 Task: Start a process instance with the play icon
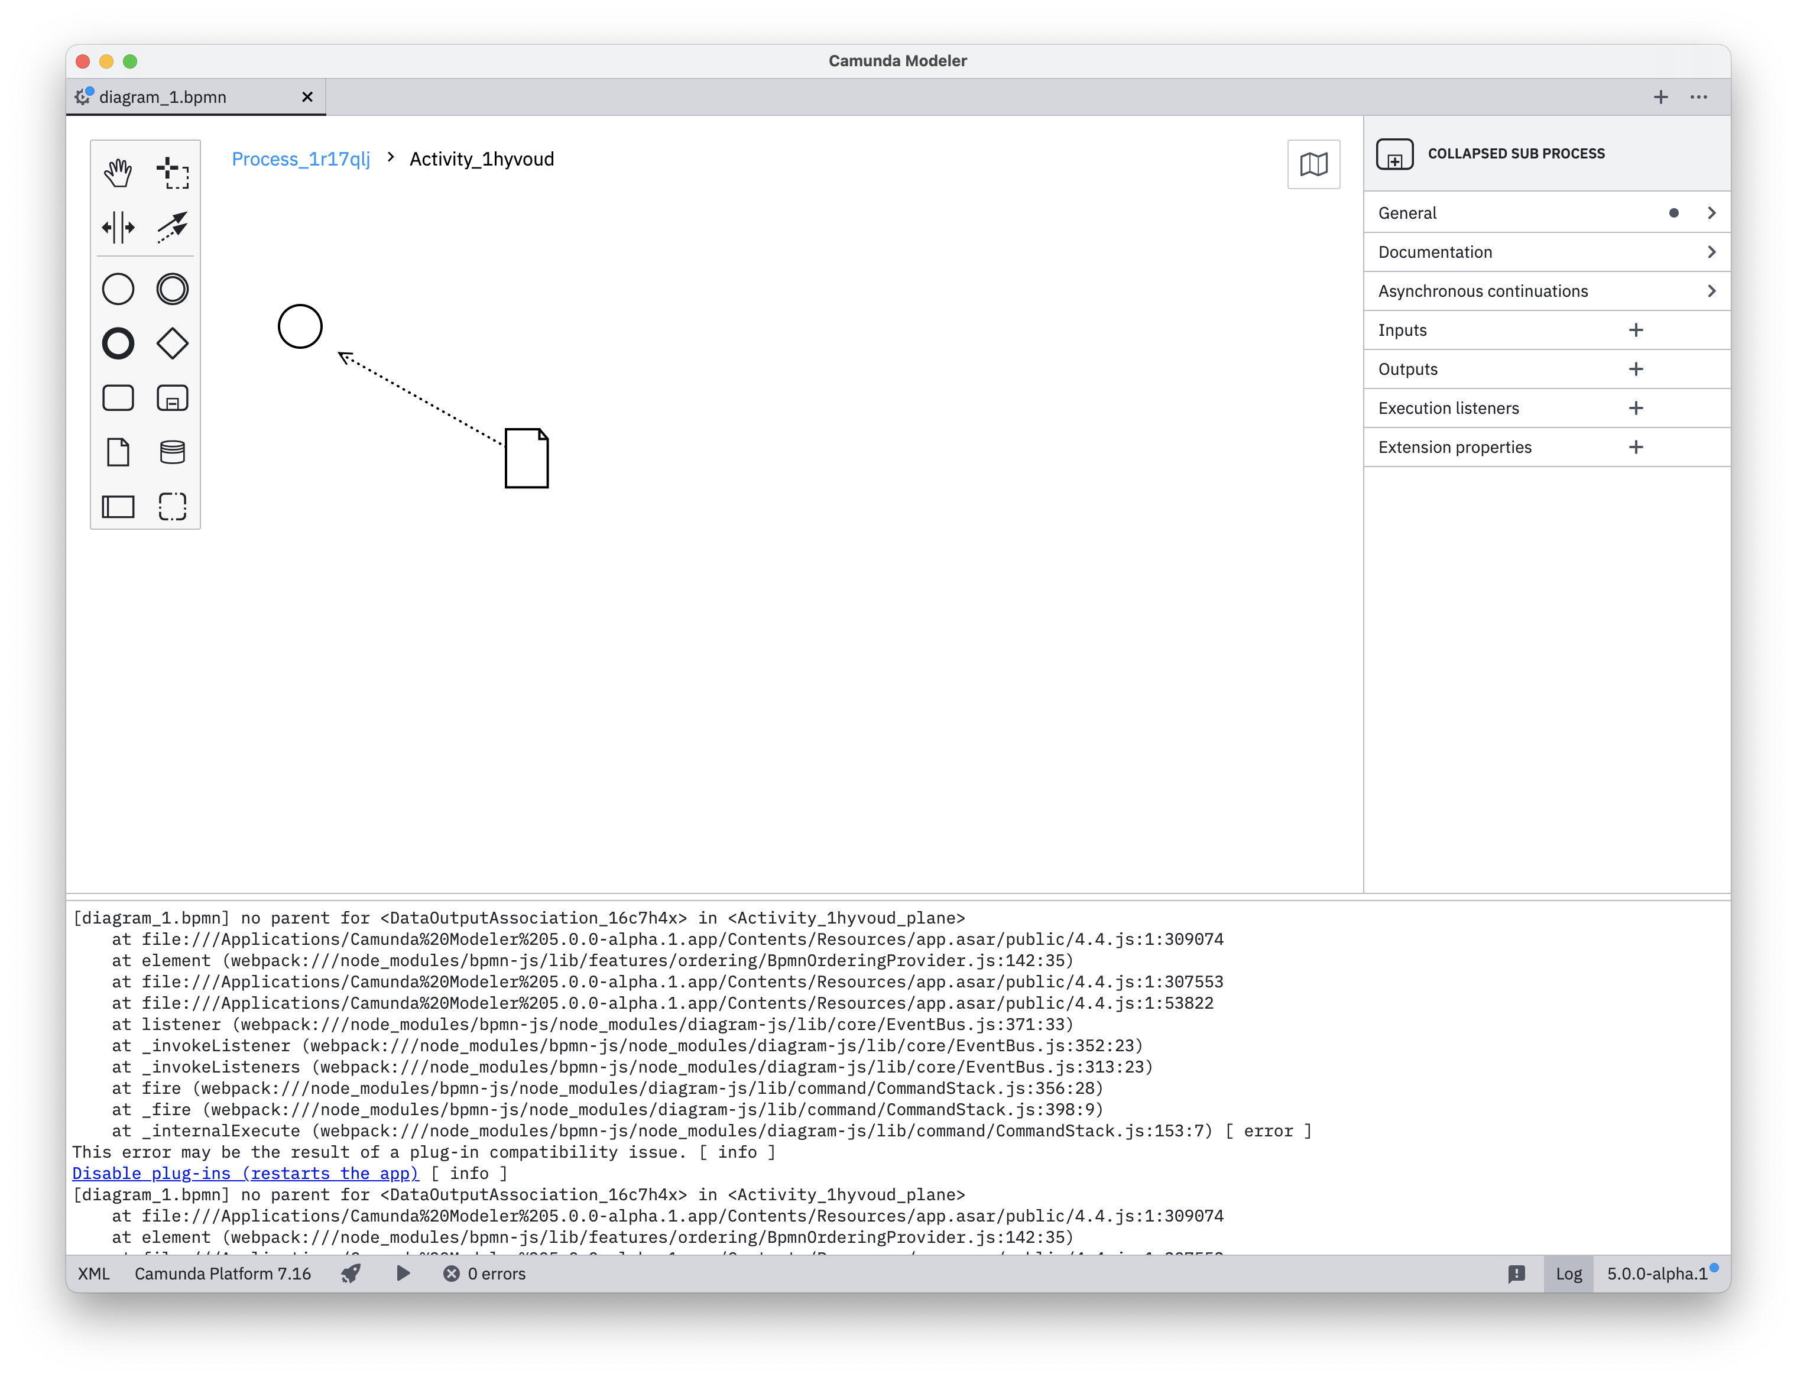403,1273
